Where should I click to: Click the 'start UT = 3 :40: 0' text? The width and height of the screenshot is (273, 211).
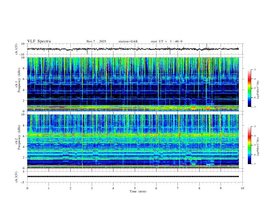click(166, 41)
